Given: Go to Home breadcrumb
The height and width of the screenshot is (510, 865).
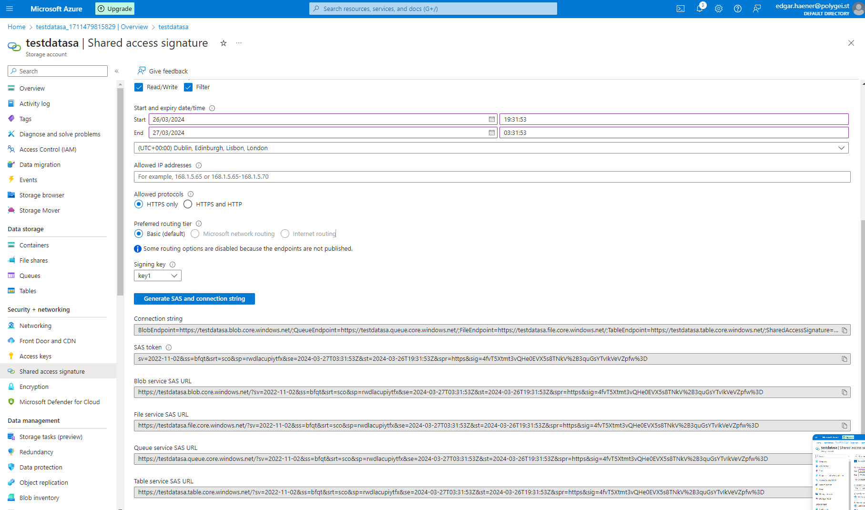Looking at the screenshot, I should tap(17, 27).
